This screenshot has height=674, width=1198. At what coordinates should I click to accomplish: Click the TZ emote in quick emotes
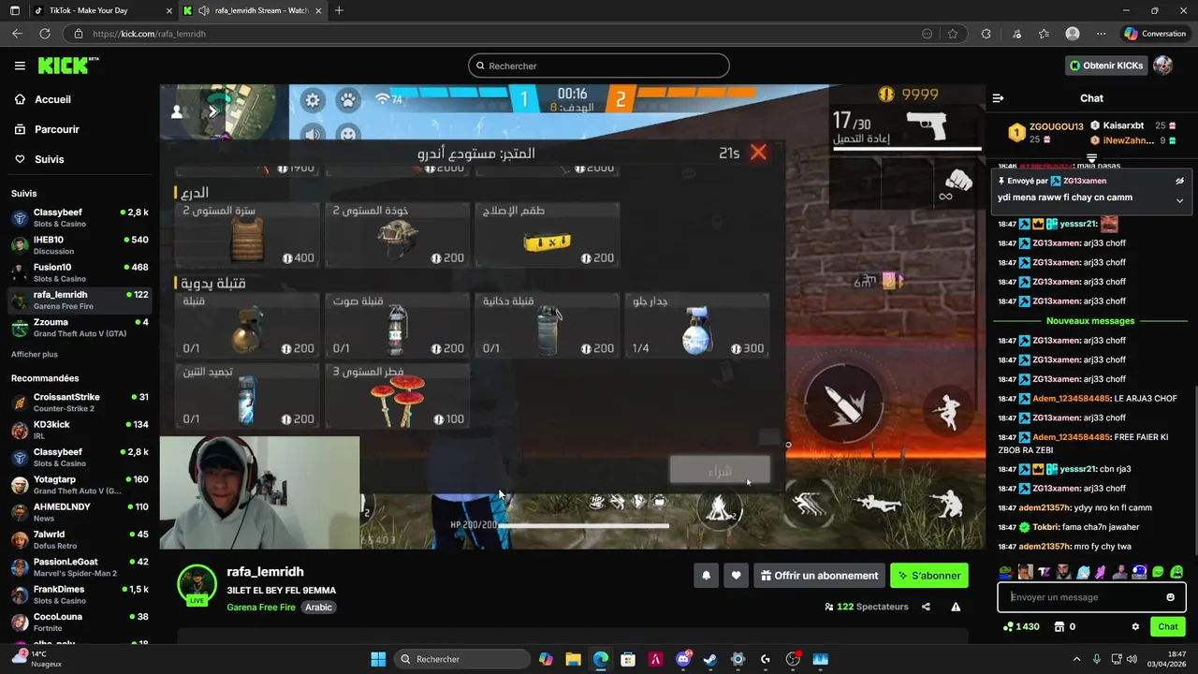pos(1044,572)
